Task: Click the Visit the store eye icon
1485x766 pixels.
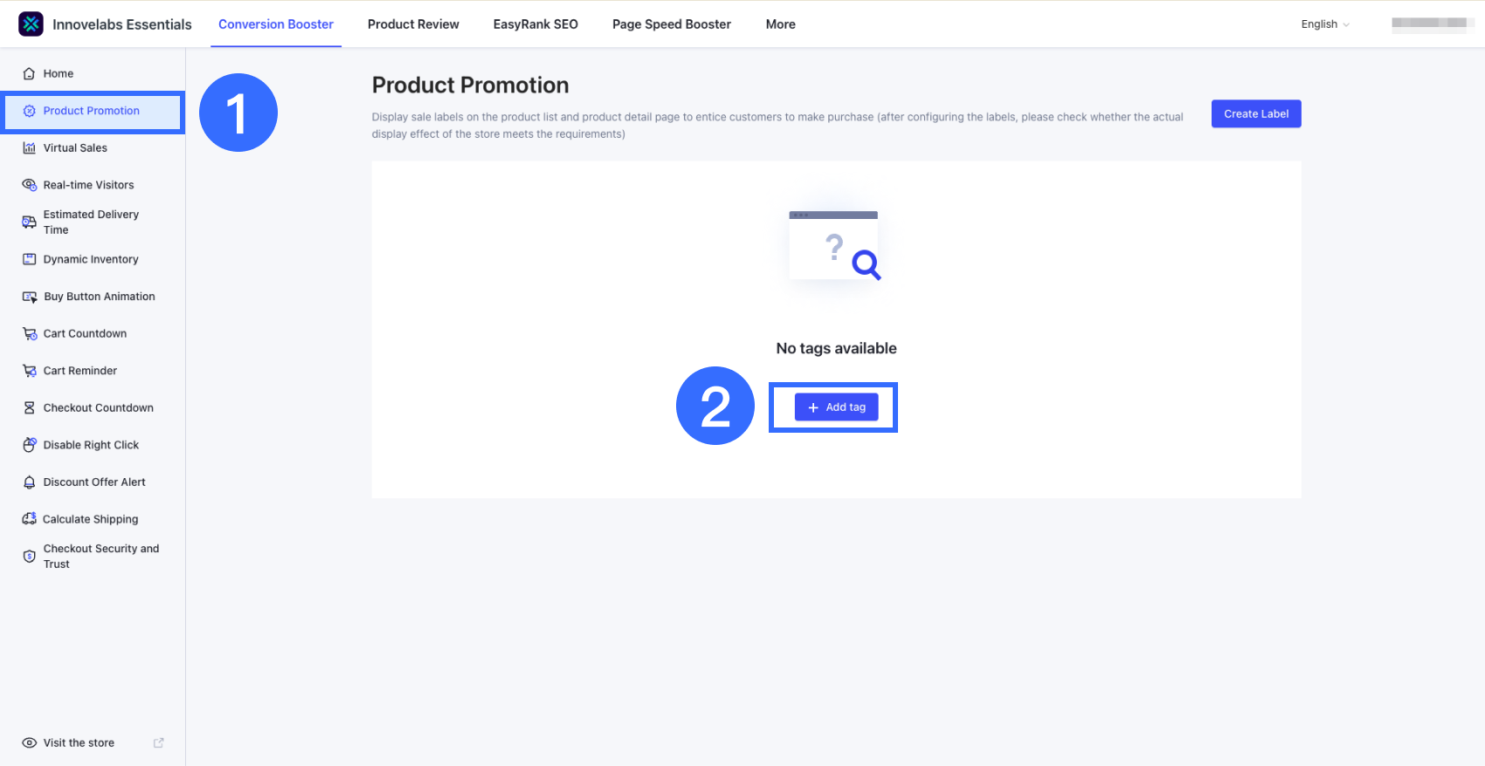Action: [29, 743]
